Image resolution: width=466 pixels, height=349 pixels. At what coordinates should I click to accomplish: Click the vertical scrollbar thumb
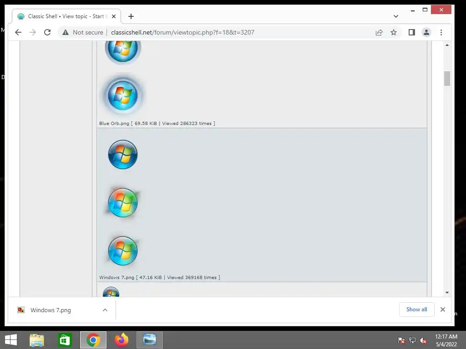[447, 78]
